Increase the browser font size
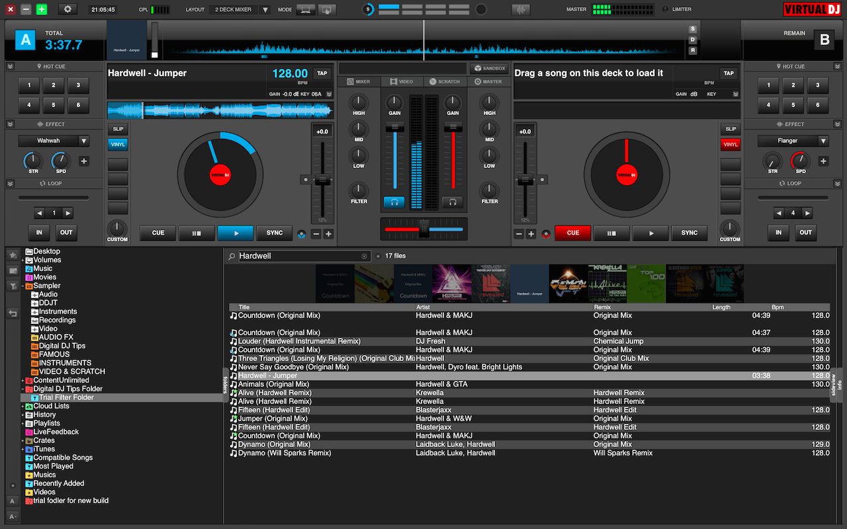The height and width of the screenshot is (529, 847). 13,516
